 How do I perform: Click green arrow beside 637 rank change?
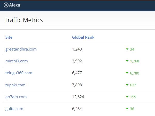click(127, 85)
